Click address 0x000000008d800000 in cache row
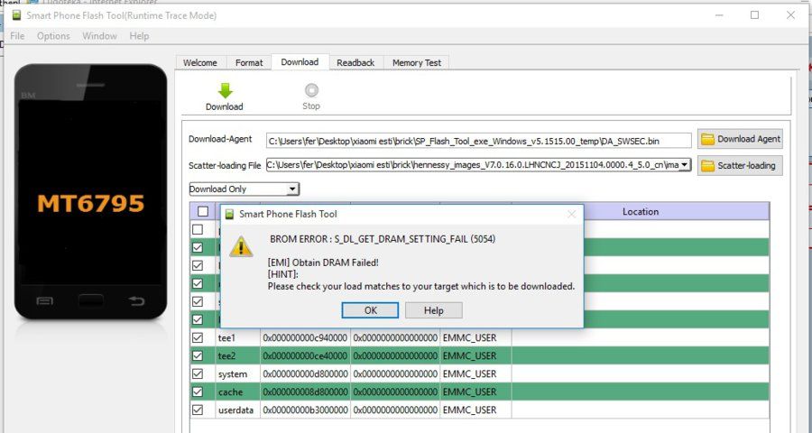812x433 pixels. coord(305,392)
